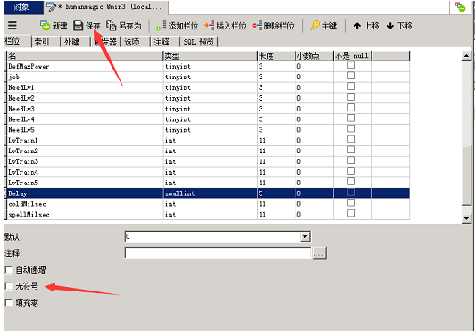The height and width of the screenshot is (336, 475).
Task: Select the LvTrain5 field name
Action: 23,183
